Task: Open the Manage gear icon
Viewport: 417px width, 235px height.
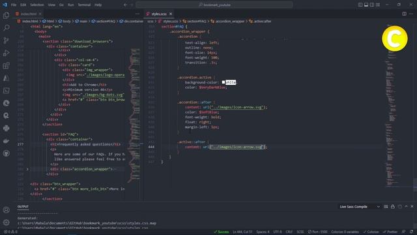Action: [x=6, y=222]
